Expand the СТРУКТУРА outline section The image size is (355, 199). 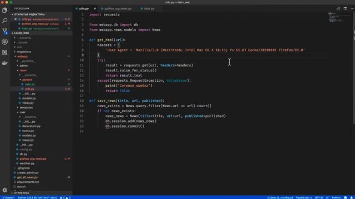tap(22, 193)
